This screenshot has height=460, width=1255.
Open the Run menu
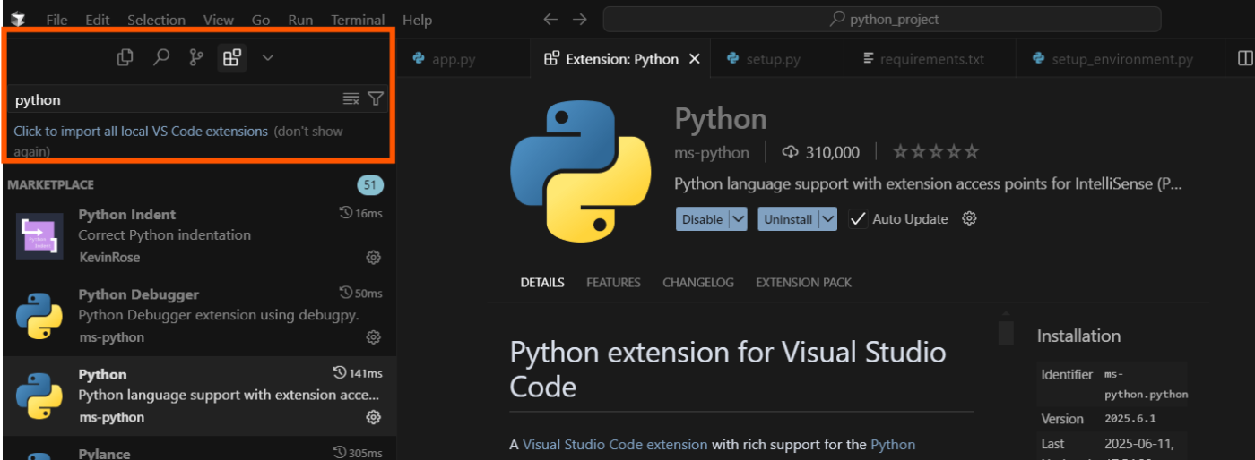click(300, 20)
